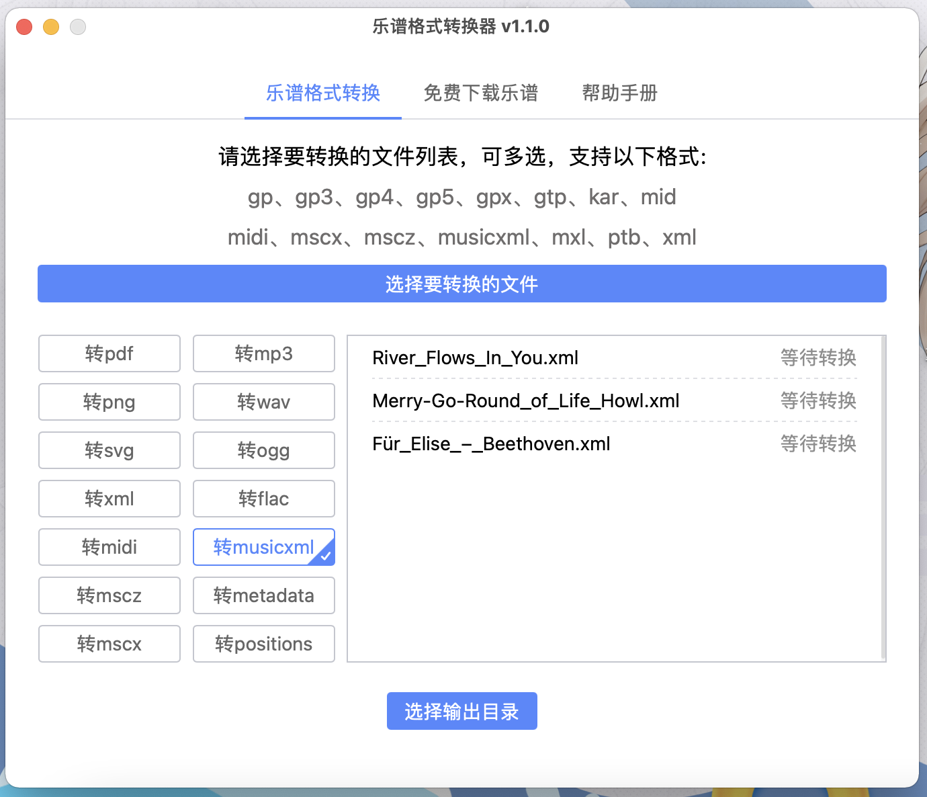Select the Für_Elise_–_Beethoven.xml file entry
This screenshot has width=927, height=797.
coord(491,444)
